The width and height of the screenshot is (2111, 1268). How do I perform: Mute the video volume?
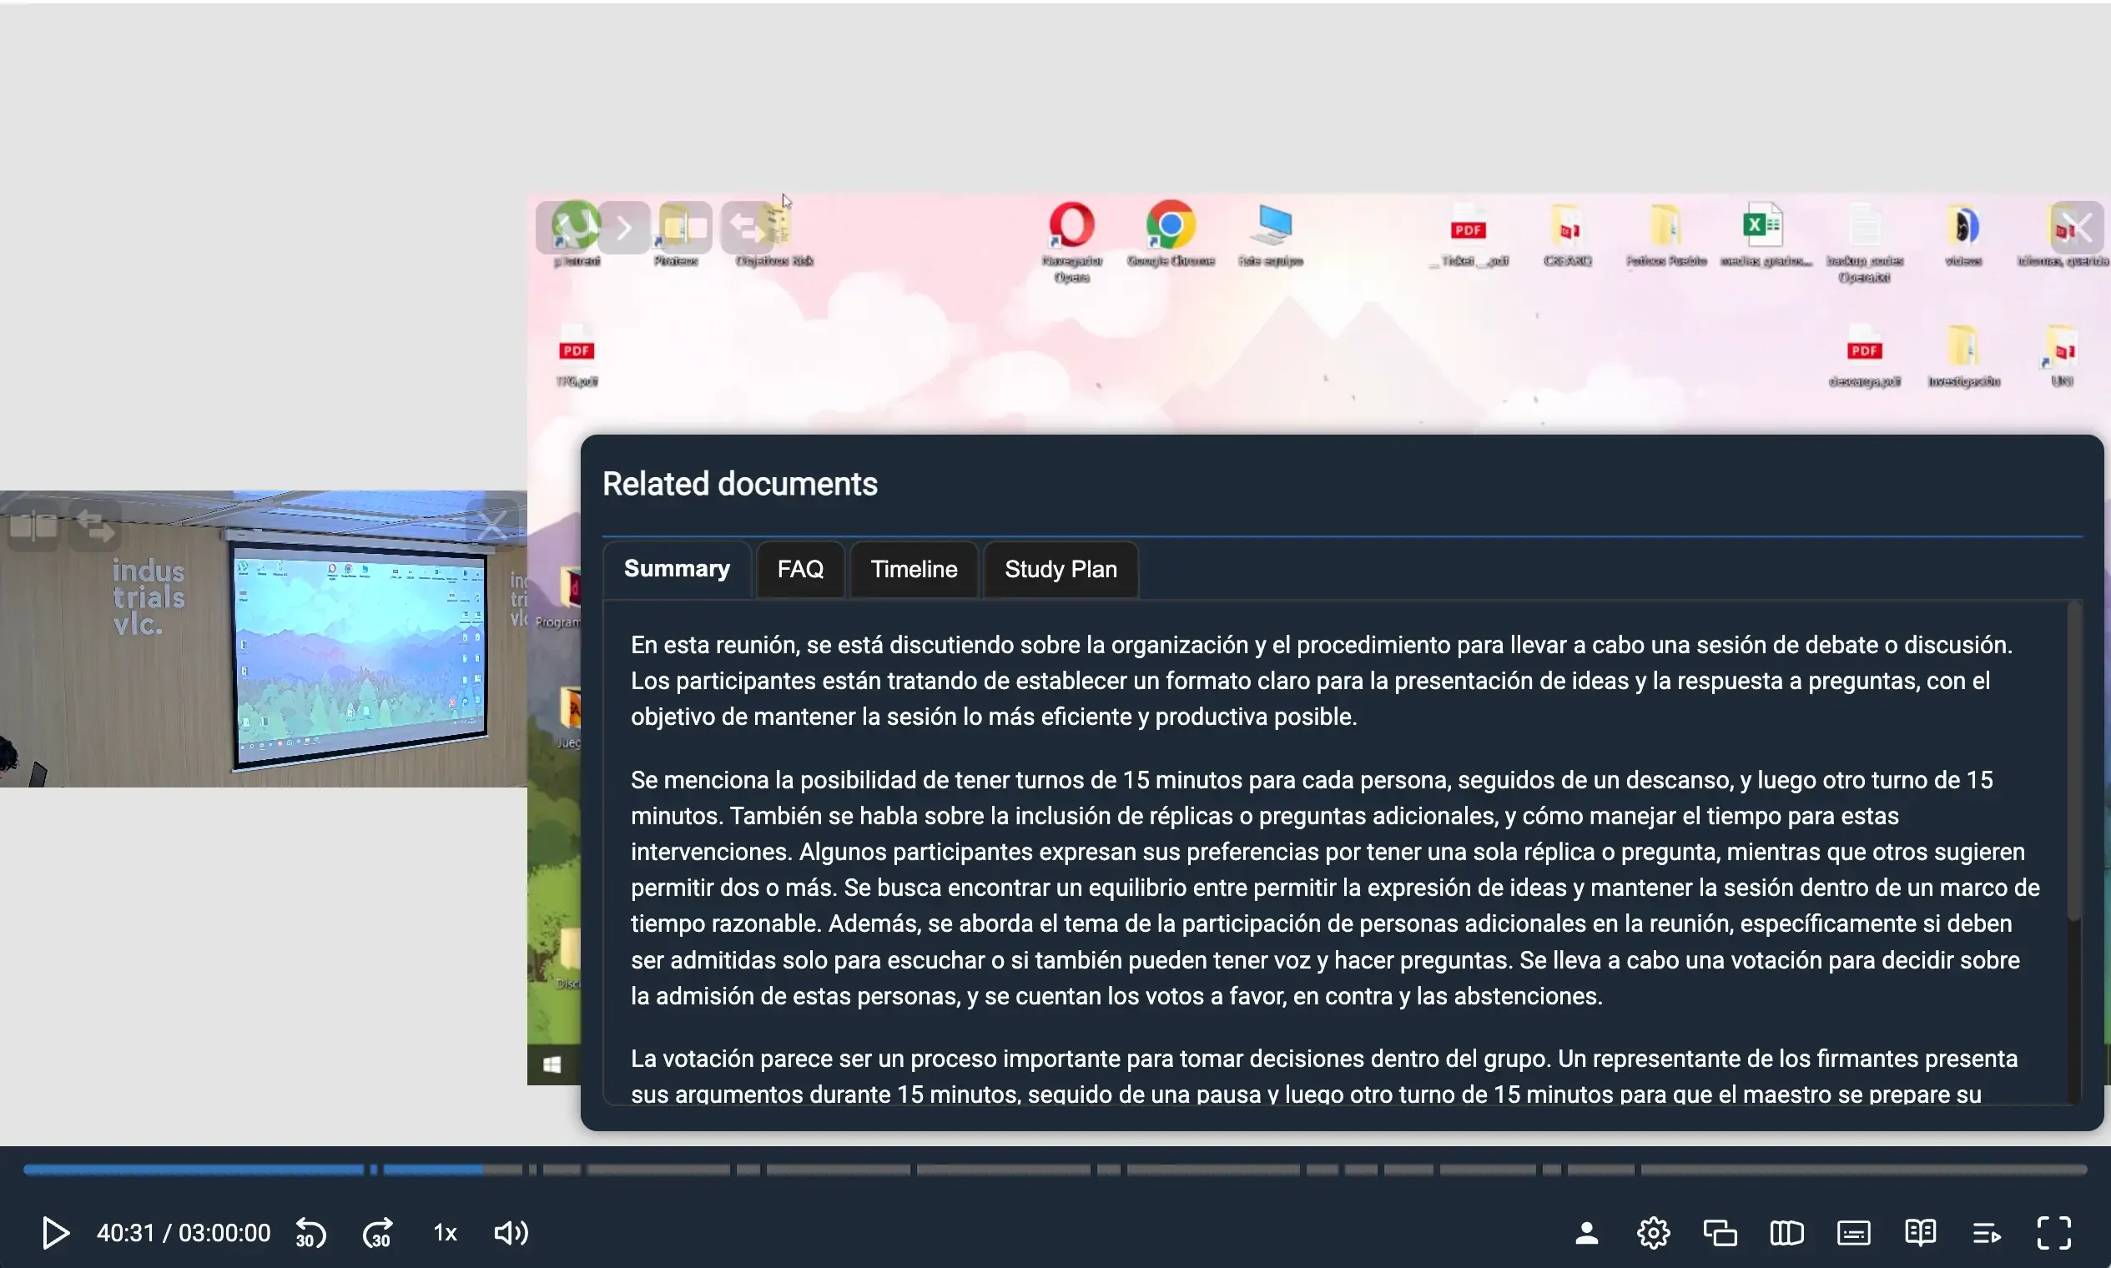511,1232
